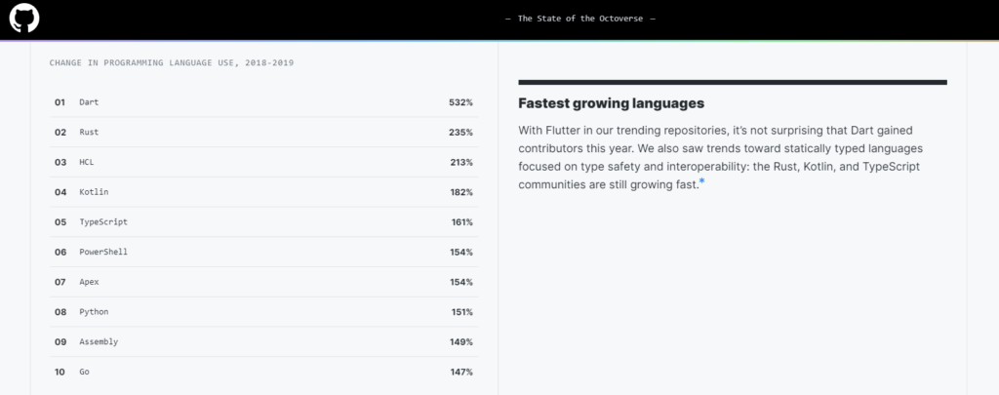Select the Dart row label

(89, 102)
